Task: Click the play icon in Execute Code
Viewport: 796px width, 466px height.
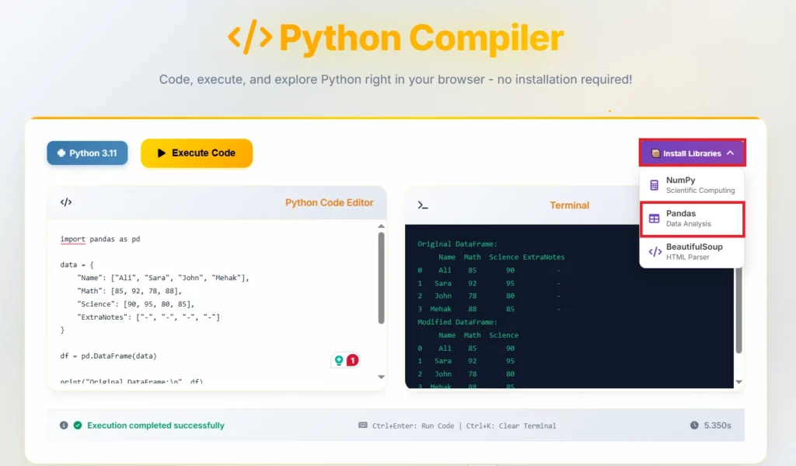Action: pyautogui.click(x=162, y=153)
